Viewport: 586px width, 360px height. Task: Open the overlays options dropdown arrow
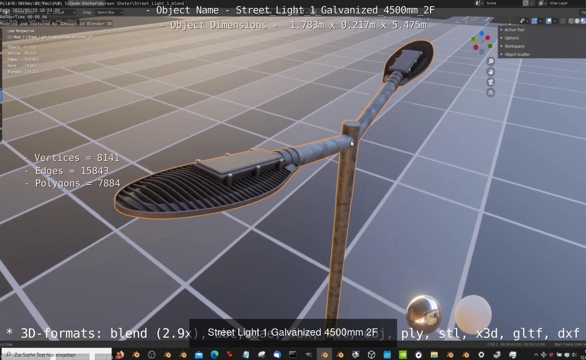(555, 21)
